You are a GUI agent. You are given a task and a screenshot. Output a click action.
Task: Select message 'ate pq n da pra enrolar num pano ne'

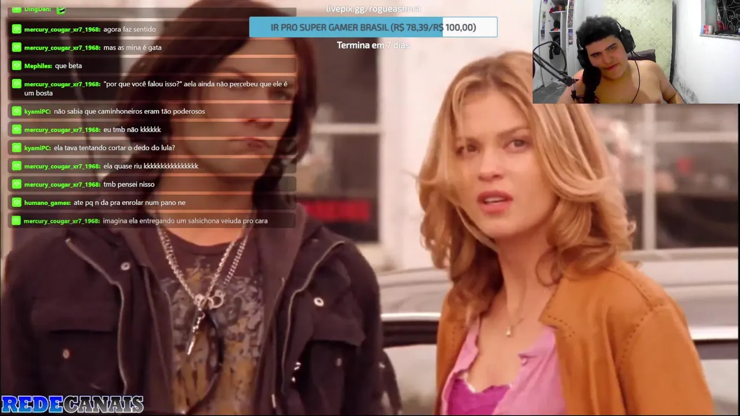(x=129, y=203)
